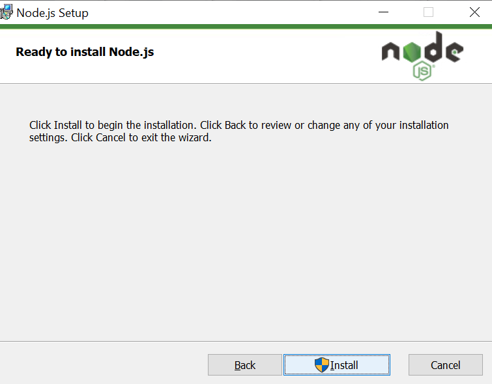The width and height of the screenshot is (492, 384).
Task: Click the JS hexagon badge under the logo
Action: point(422,71)
